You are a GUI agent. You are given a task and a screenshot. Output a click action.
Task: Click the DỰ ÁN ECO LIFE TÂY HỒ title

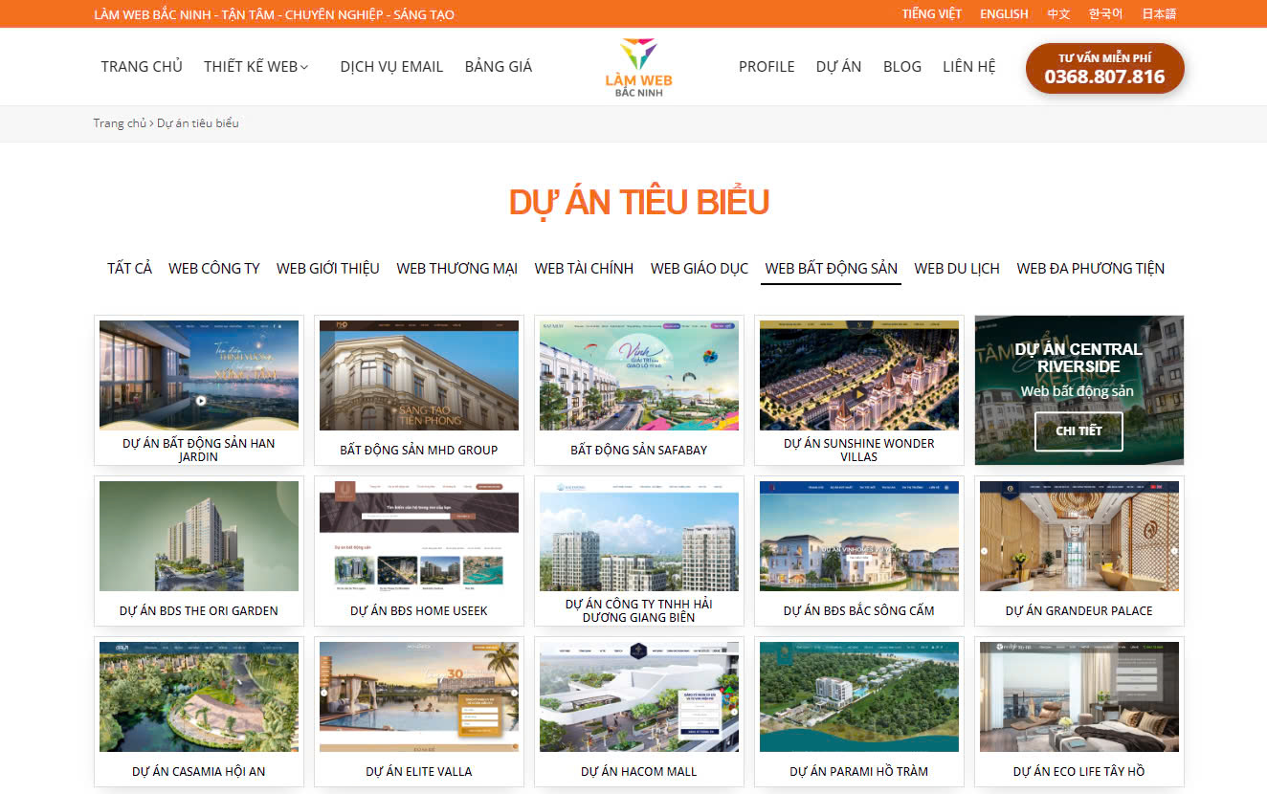pyautogui.click(x=1079, y=771)
